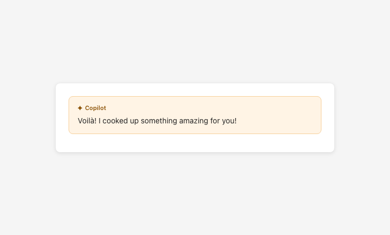Click the word "Voilà!" in the message
The height and width of the screenshot is (235, 390).
(87, 121)
